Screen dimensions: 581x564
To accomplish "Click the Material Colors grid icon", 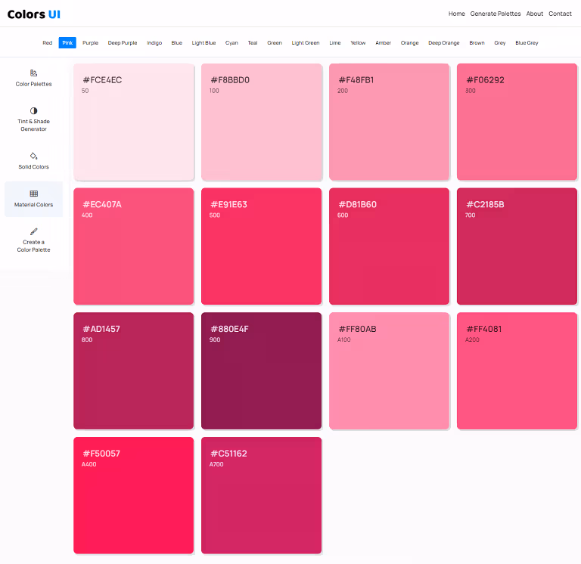I will coord(33,194).
